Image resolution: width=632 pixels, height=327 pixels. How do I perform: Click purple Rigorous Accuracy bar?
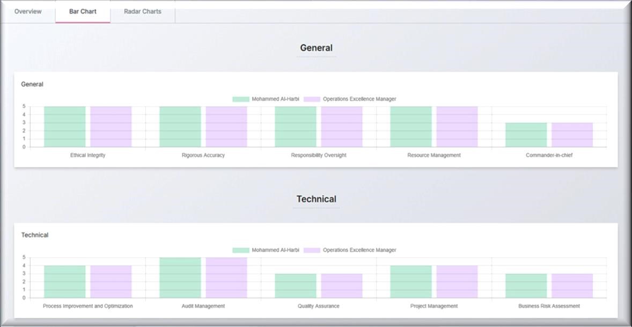(226, 127)
